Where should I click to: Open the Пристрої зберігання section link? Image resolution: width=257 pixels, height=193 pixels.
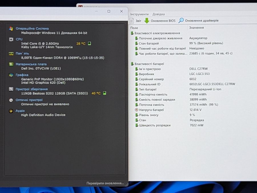(32, 89)
